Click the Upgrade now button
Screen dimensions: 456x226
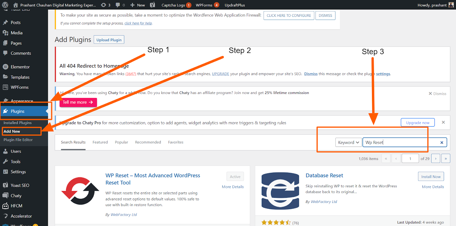pos(418,122)
